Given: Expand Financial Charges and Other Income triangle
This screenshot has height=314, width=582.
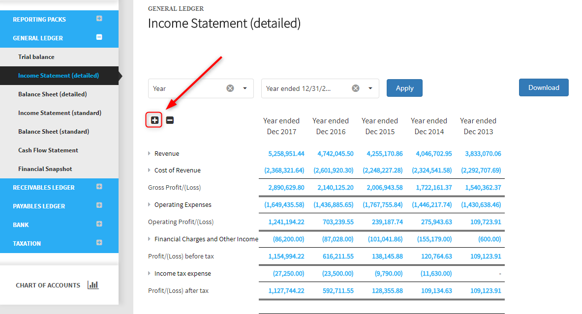Looking at the screenshot, I should (149, 239).
